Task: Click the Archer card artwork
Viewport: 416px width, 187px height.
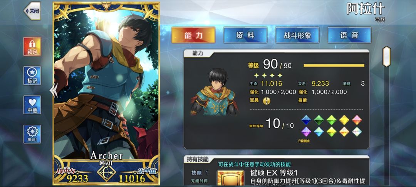Action: (x=106, y=85)
